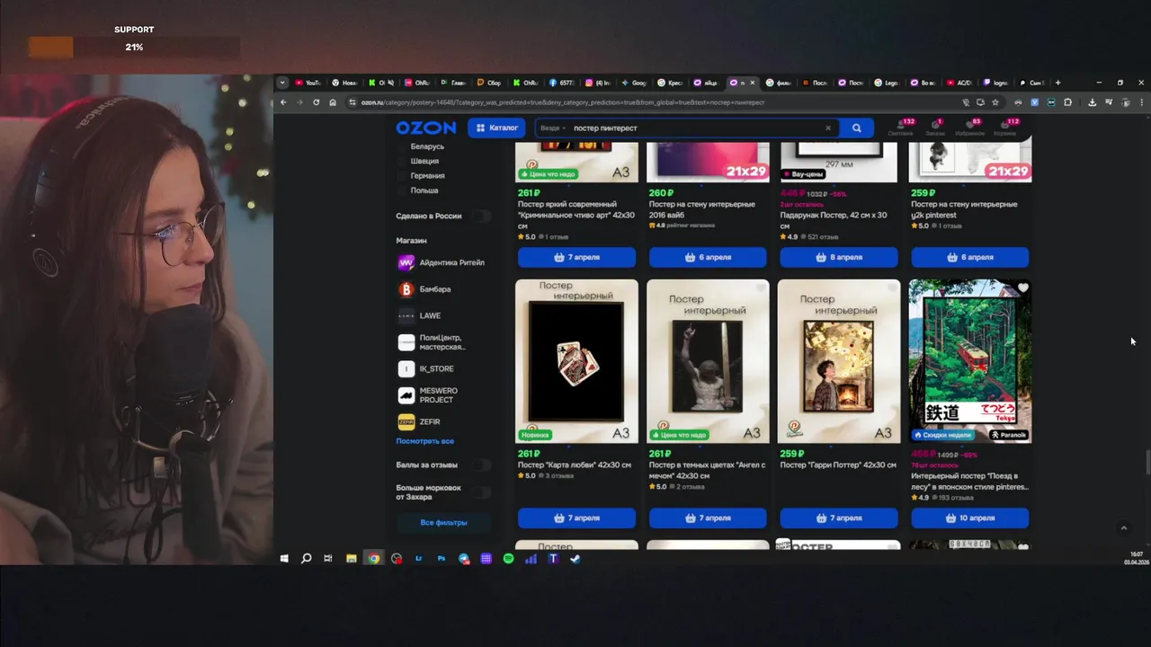This screenshot has width=1151, height=647.
Task: Open the Windows Start menu
Action: pos(284,558)
